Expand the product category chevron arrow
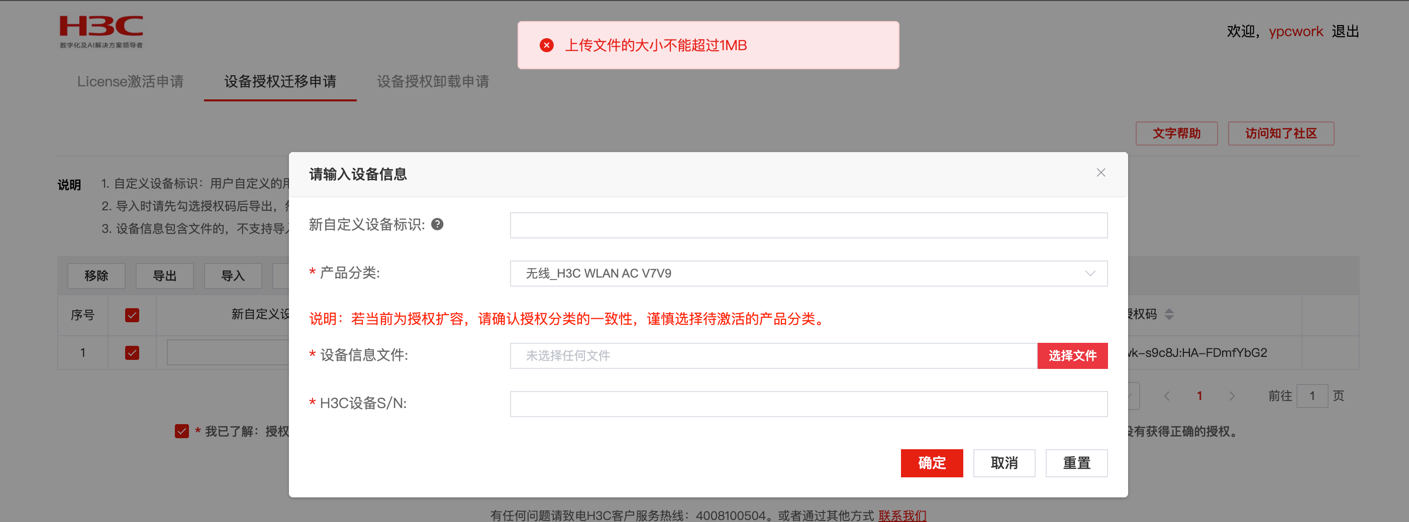 tap(1089, 274)
